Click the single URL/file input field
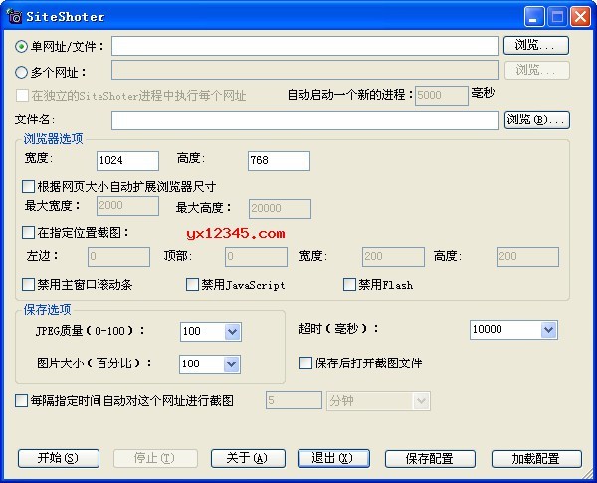Screen dimensions: 597x483 coord(305,46)
